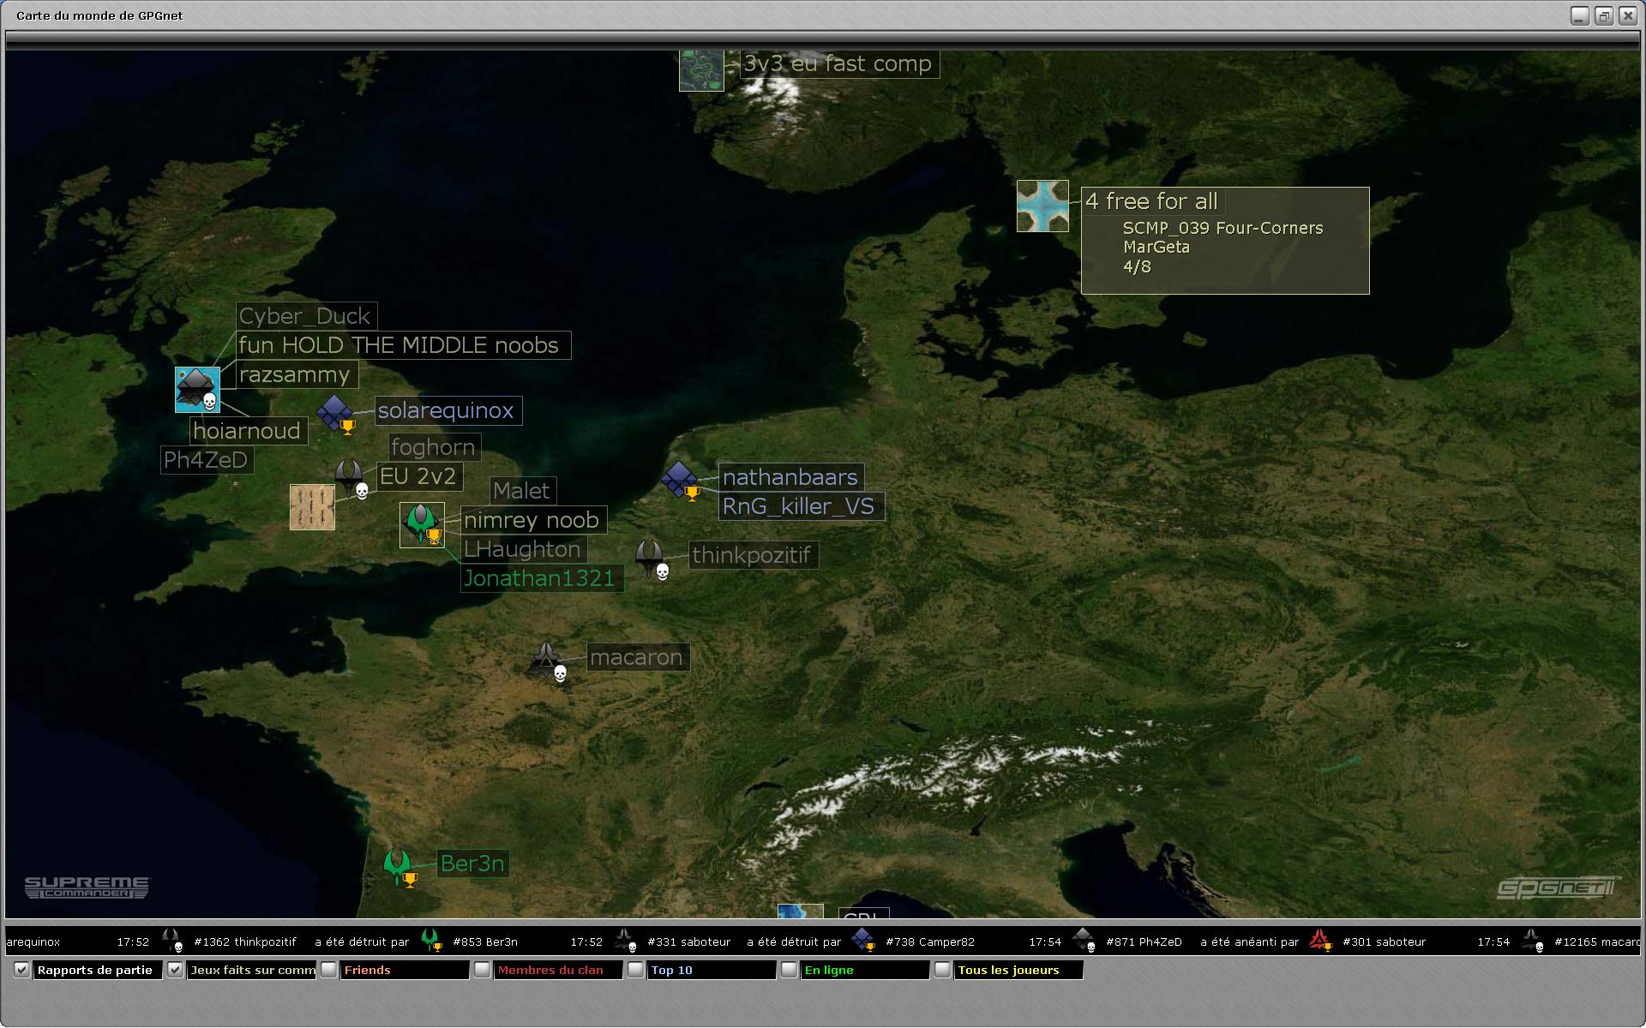Viewport: 1646px width, 1028px height.
Task: Click the faction icon beside macaron
Action: [x=545, y=660]
